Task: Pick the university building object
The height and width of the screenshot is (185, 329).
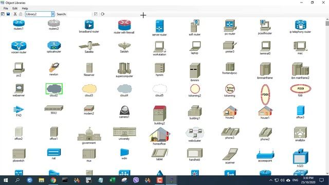Action: point(124,132)
